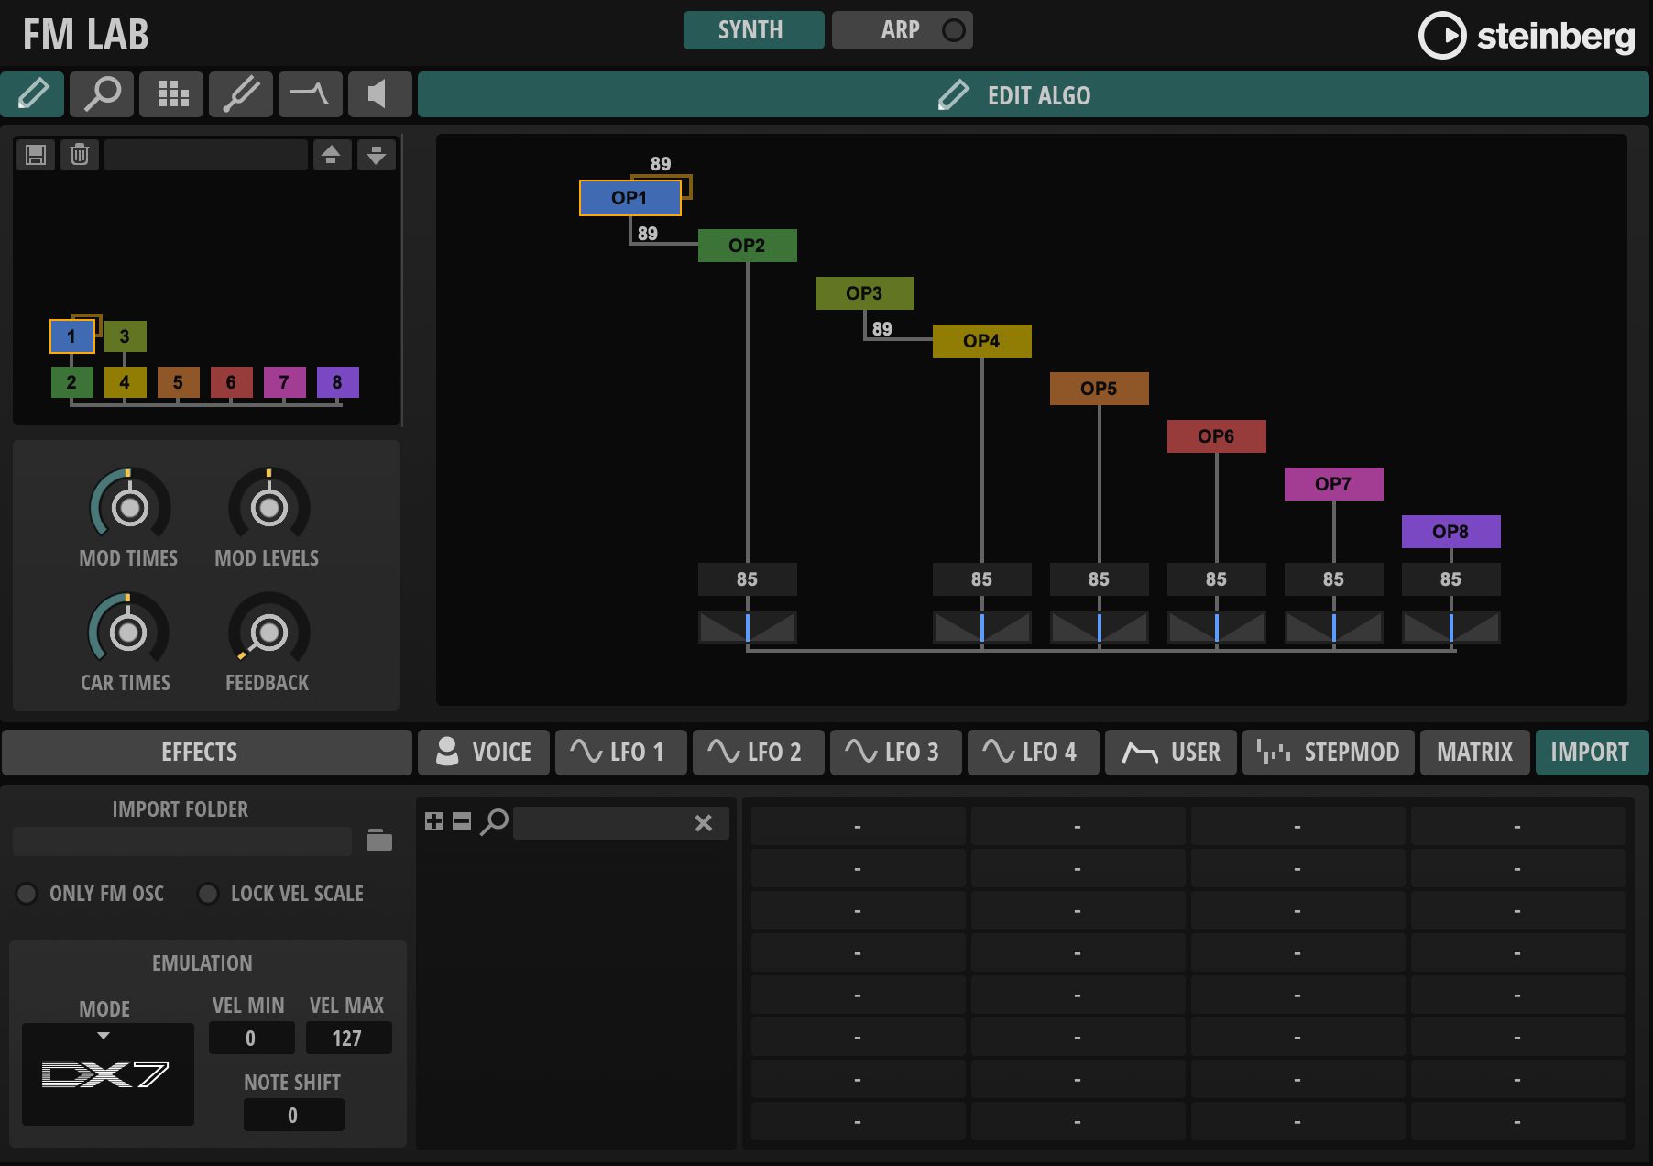The width and height of the screenshot is (1653, 1166).
Task: Open the LFO 1 tab
Action: click(620, 753)
